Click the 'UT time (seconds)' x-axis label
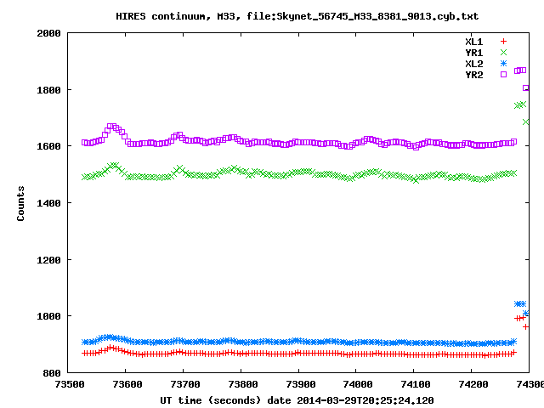Image resolution: width=544 pixels, height=408 pixels. click(x=210, y=400)
